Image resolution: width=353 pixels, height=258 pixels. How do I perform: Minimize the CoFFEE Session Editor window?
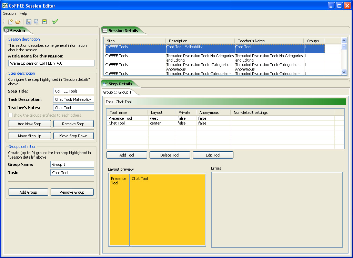click(x=331, y=6)
